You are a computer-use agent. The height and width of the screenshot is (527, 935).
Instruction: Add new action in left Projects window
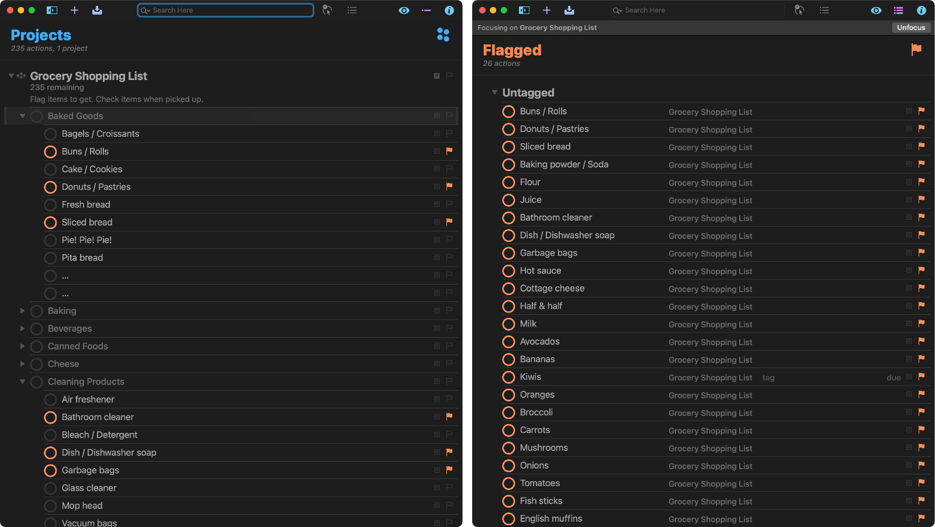pos(74,10)
